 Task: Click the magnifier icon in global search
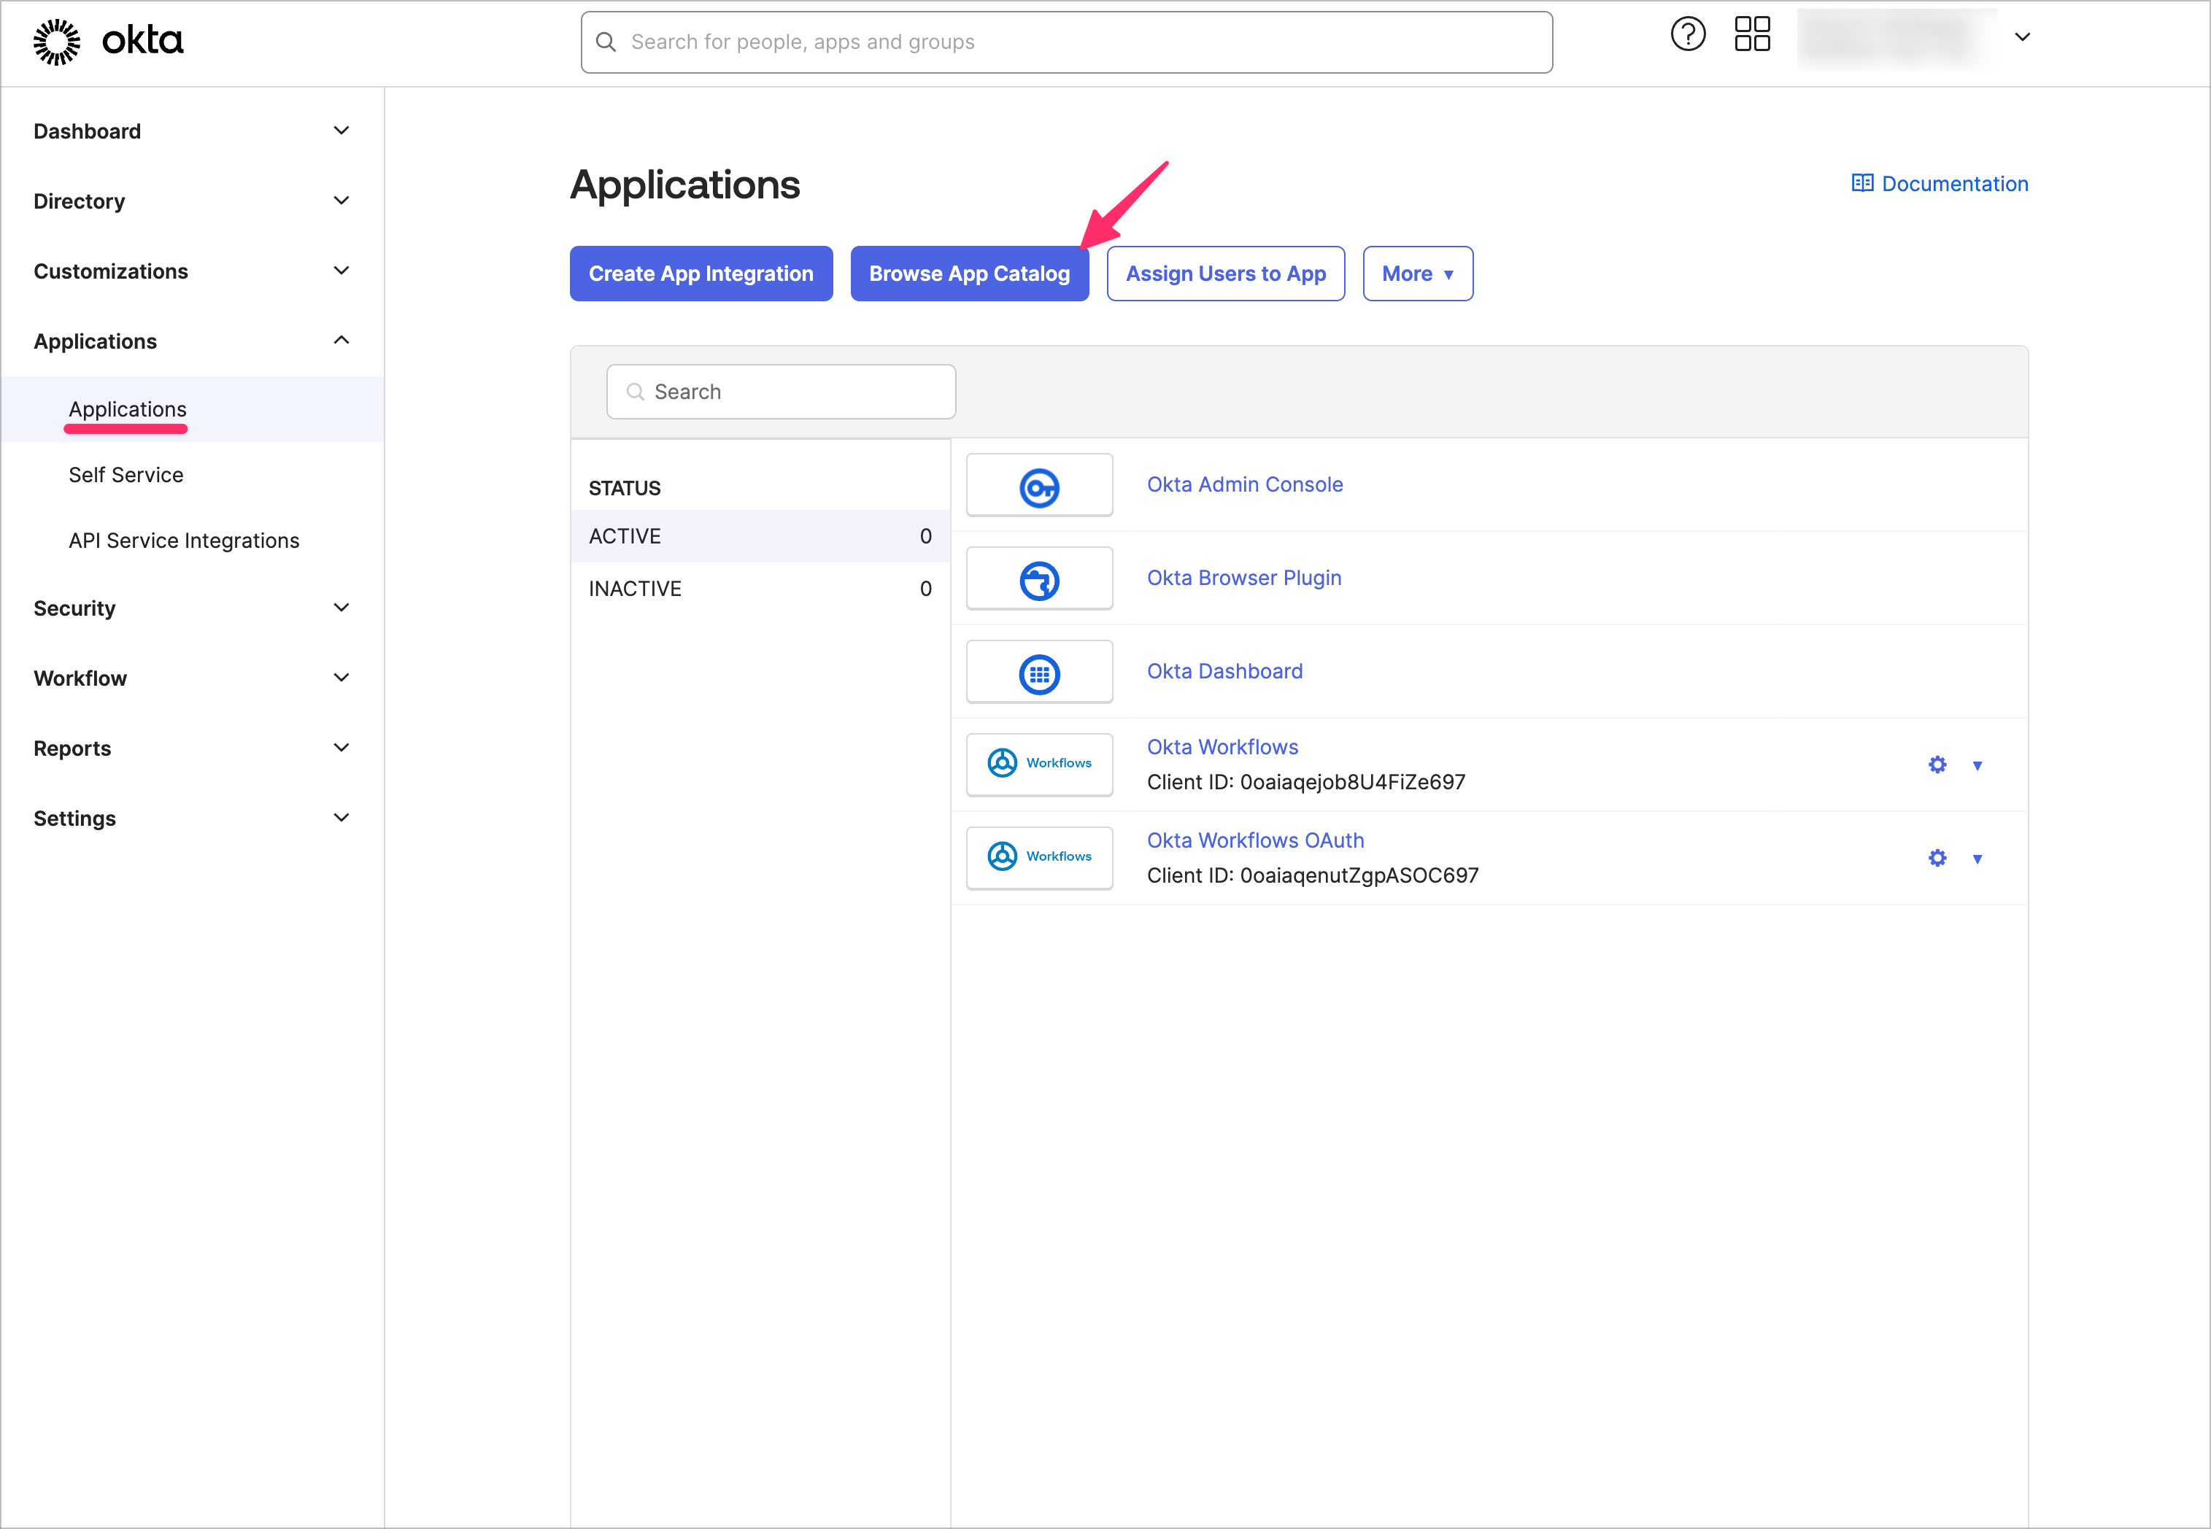click(606, 42)
